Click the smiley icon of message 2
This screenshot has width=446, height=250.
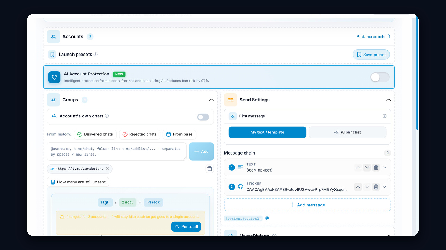click(x=240, y=187)
